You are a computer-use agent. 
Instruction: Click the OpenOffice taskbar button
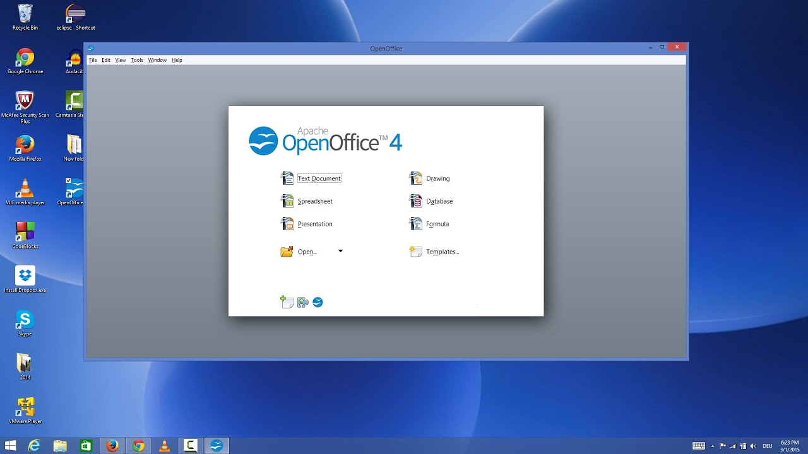(x=216, y=446)
